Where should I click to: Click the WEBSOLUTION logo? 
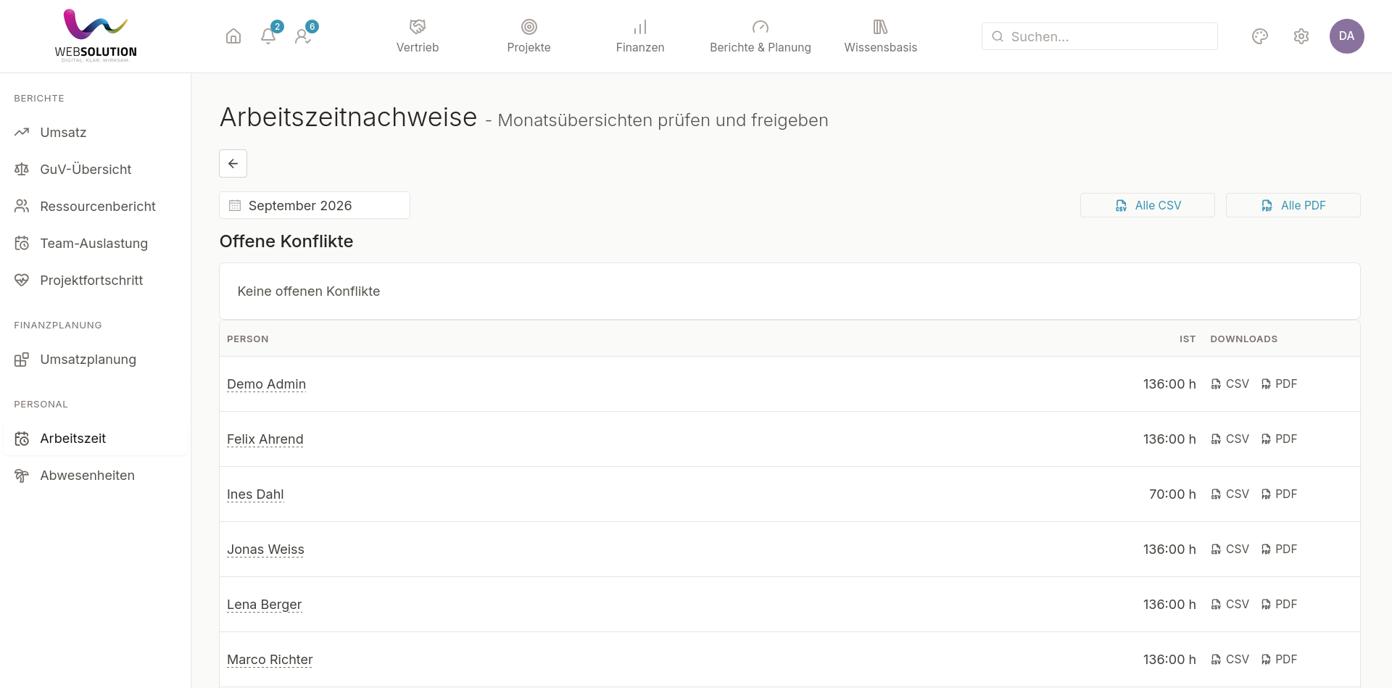(96, 36)
